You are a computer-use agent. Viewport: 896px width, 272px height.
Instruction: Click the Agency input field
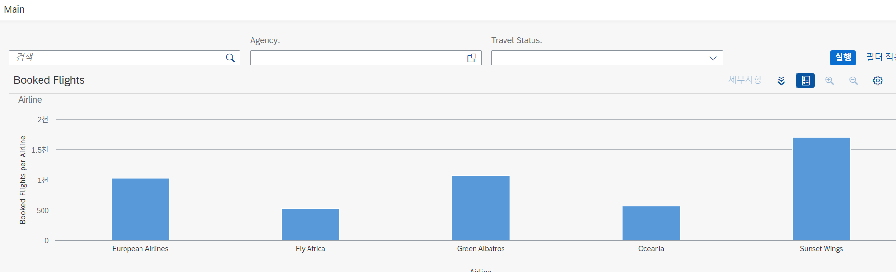click(356, 58)
